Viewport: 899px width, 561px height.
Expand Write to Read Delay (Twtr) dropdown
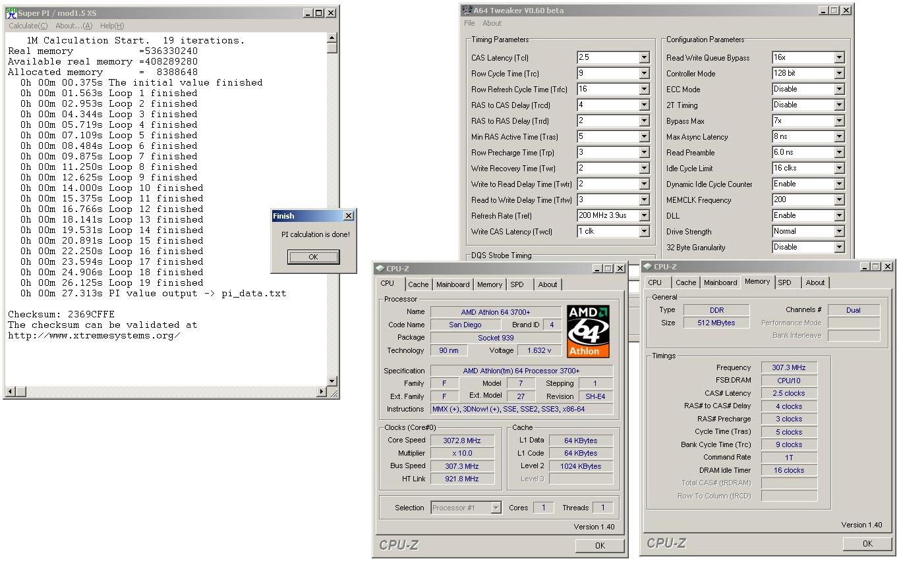[x=644, y=184]
